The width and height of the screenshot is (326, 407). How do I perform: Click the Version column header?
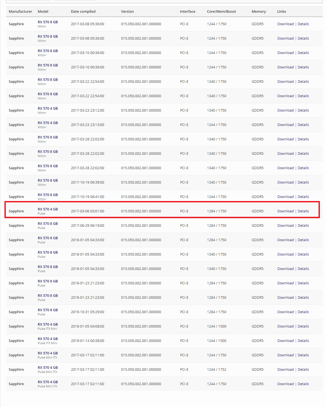point(127,11)
